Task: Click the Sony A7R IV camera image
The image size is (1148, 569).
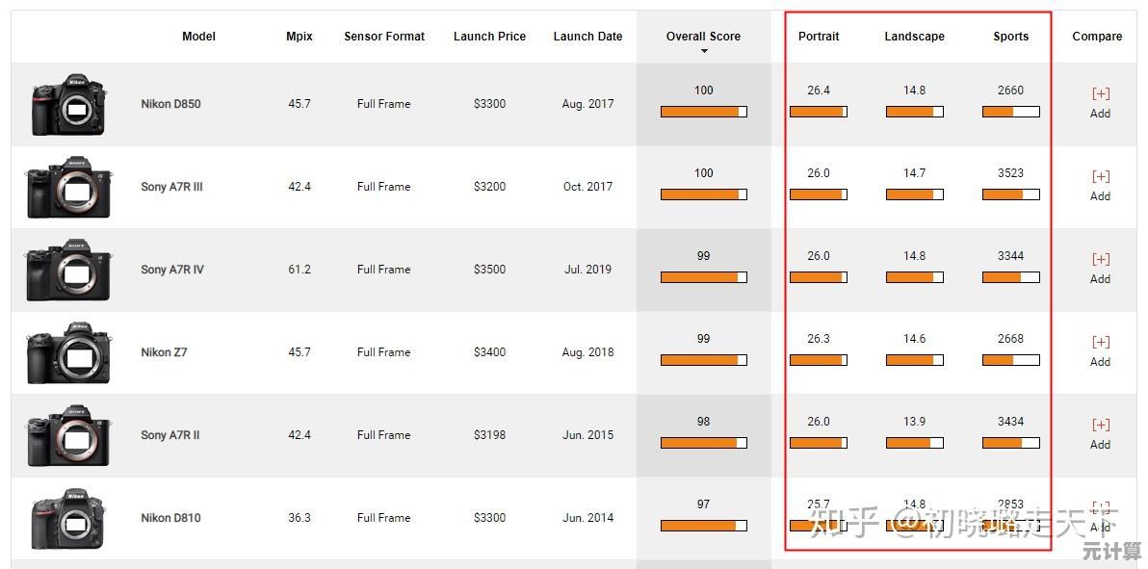Action: tap(67, 270)
